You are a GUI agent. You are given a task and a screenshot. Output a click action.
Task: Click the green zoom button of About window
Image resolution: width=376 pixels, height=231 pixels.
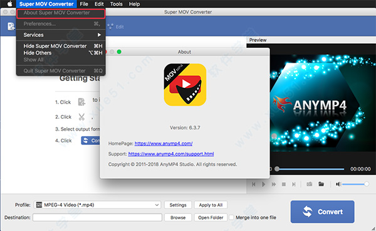[119, 52]
